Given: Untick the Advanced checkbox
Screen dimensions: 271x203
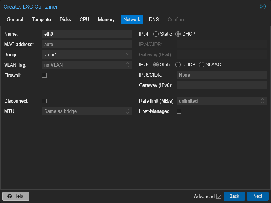Looking at the screenshot, I should 219,197.
